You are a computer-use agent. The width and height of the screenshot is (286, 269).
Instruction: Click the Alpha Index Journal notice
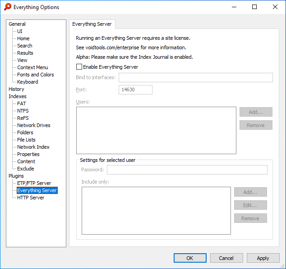[x=134, y=57]
